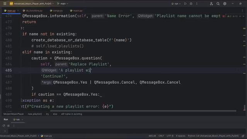Viewport: 247px width, 139px height.
Task: Click the 'Continue?' string on line 486
Action: (53, 76)
